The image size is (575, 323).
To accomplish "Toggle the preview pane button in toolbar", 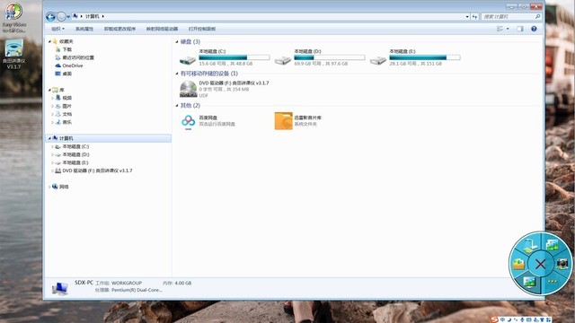I will tap(520, 29).
